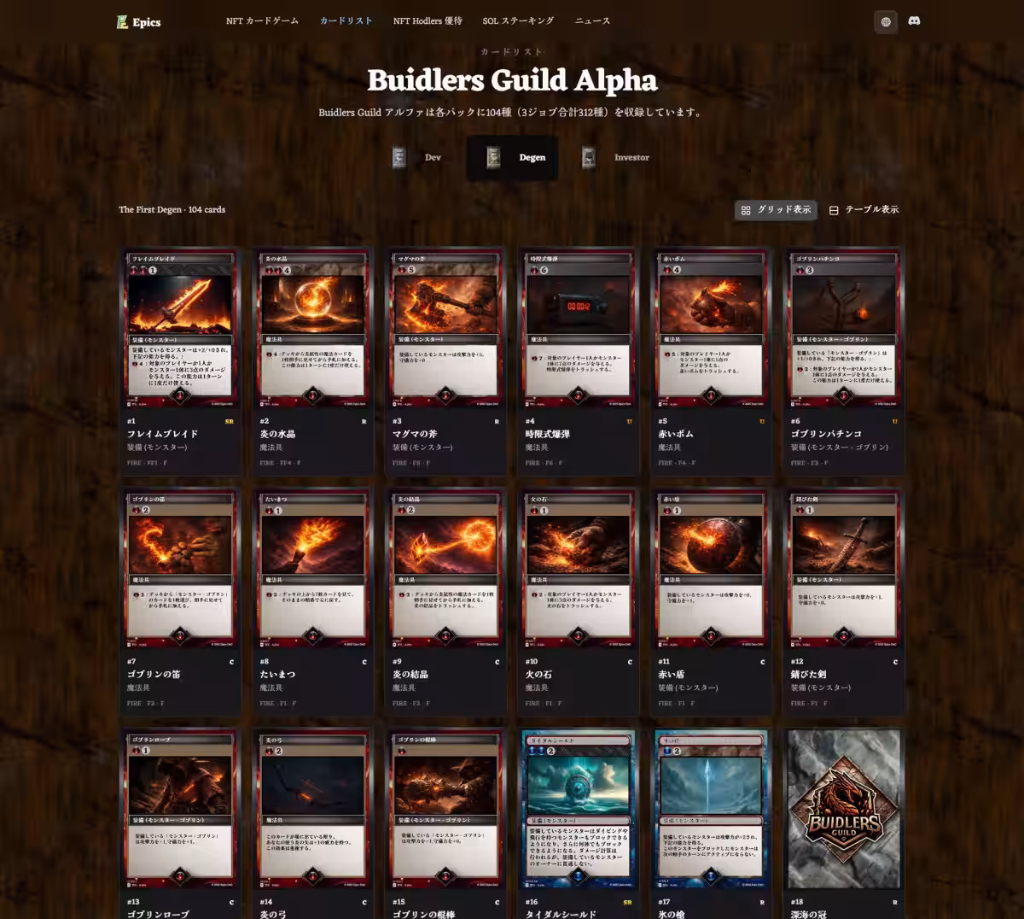Click the Degen pack card icon
The width and height of the screenshot is (1024, 919).
(493, 157)
